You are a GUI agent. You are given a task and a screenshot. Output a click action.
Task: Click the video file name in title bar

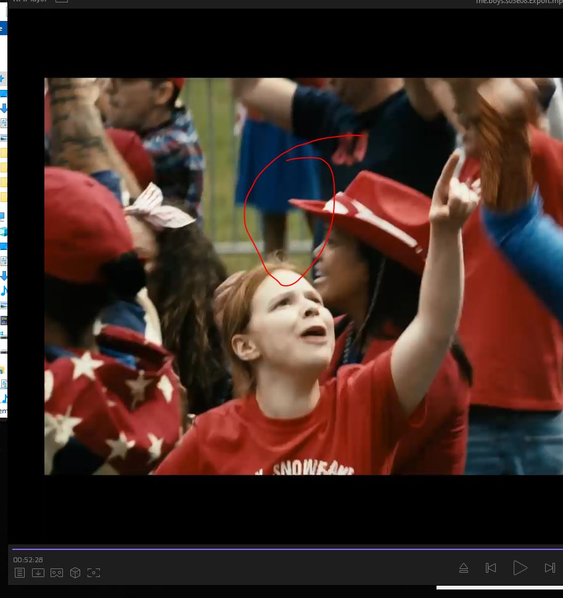click(518, 2)
